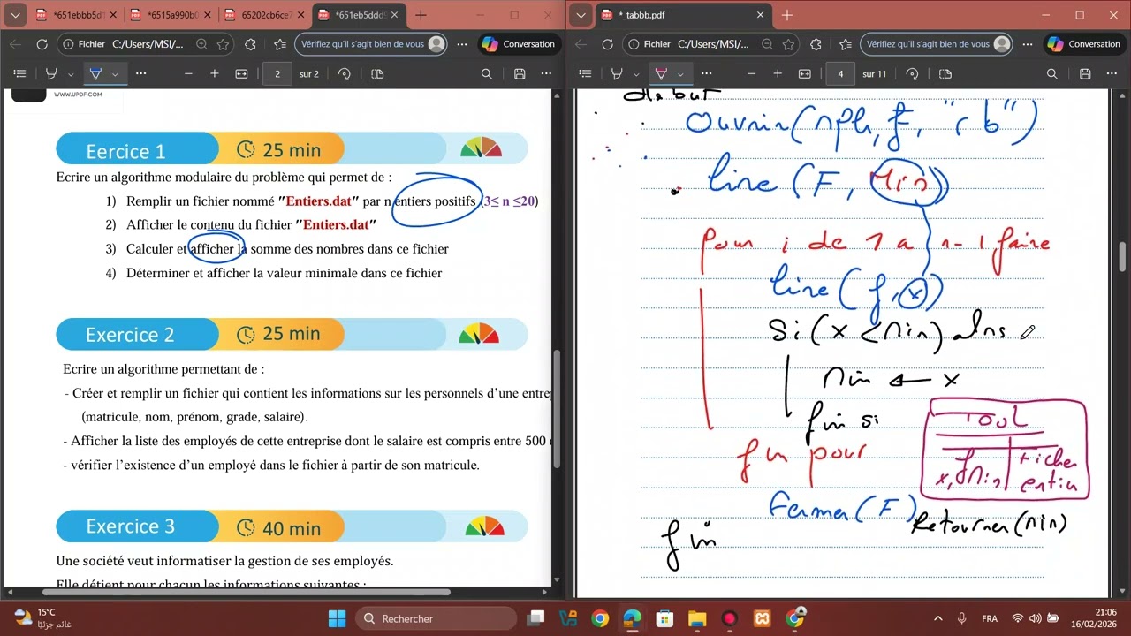The height and width of the screenshot is (636, 1131).
Task: Open extensions menu in left browser window
Action: click(x=250, y=44)
